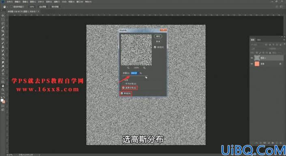Select the Gradient tool

pyautogui.click(x=3, y=58)
